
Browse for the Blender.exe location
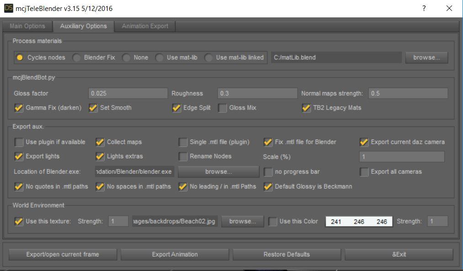pyautogui.click(x=218, y=172)
